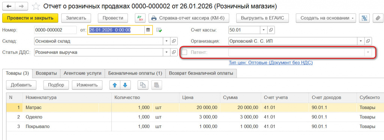384x140 pixels.
Task: Open Розничная выручка article card
Action: [174, 52]
